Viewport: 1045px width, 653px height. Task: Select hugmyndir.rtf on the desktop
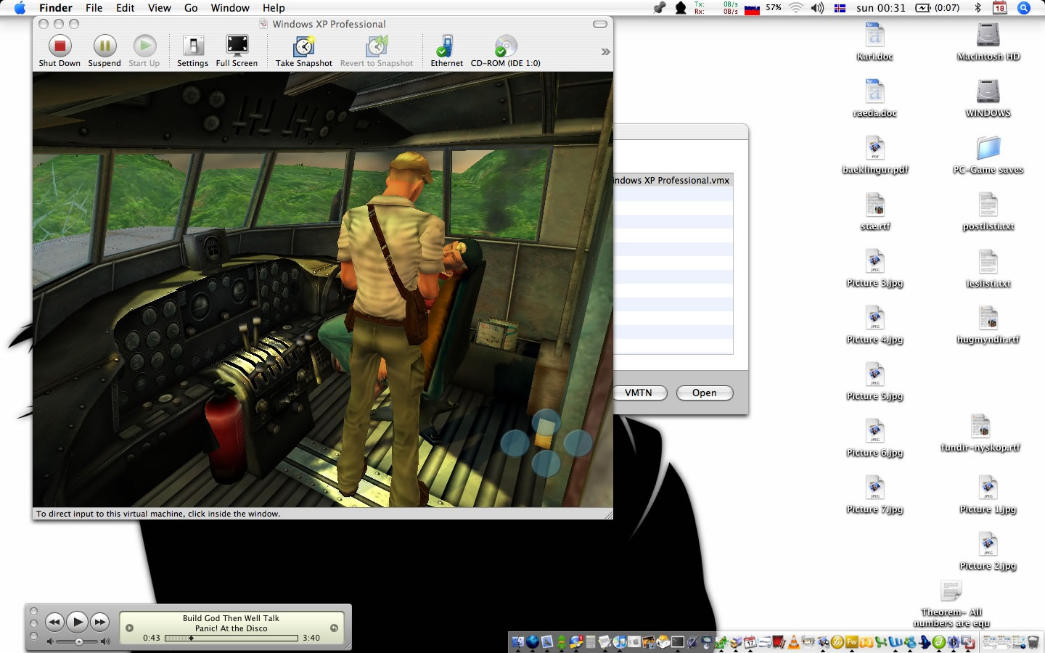coord(988,324)
